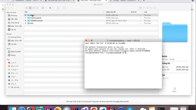The width and height of the screenshot is (196, 110).
Task: Click the demo folder preview thumbnail
Action: point(175,32)
